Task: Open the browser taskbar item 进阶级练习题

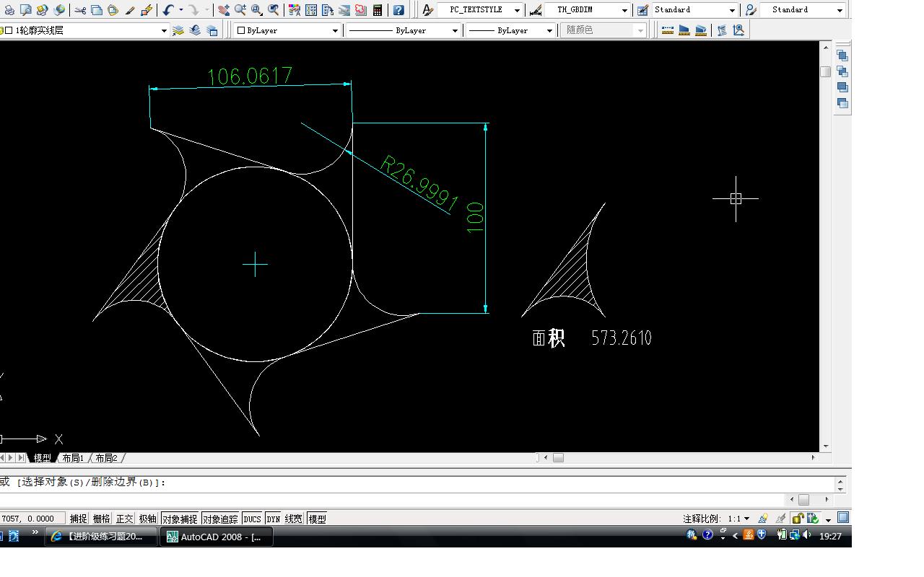Action: pos(101,537)
